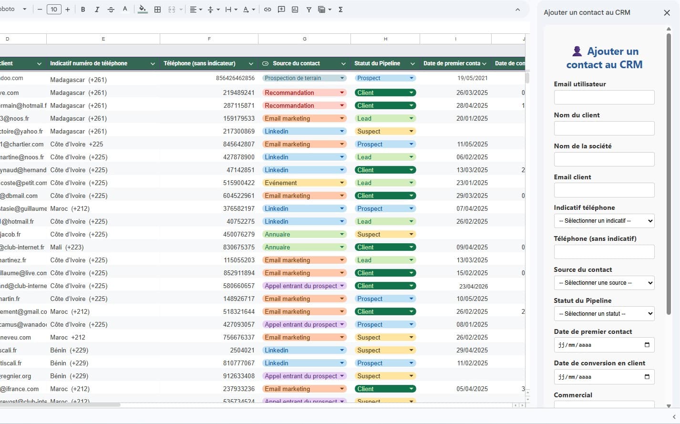Increase font size with the plus button
This screenshot has width=680, height=424.
[x=68, y=10]
